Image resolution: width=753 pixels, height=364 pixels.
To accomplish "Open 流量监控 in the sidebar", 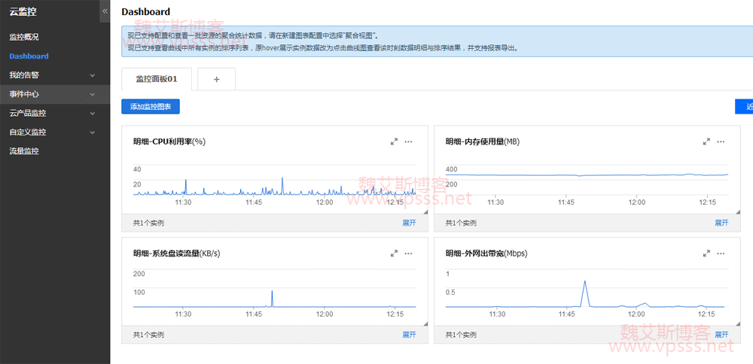I will coord(24,151).
